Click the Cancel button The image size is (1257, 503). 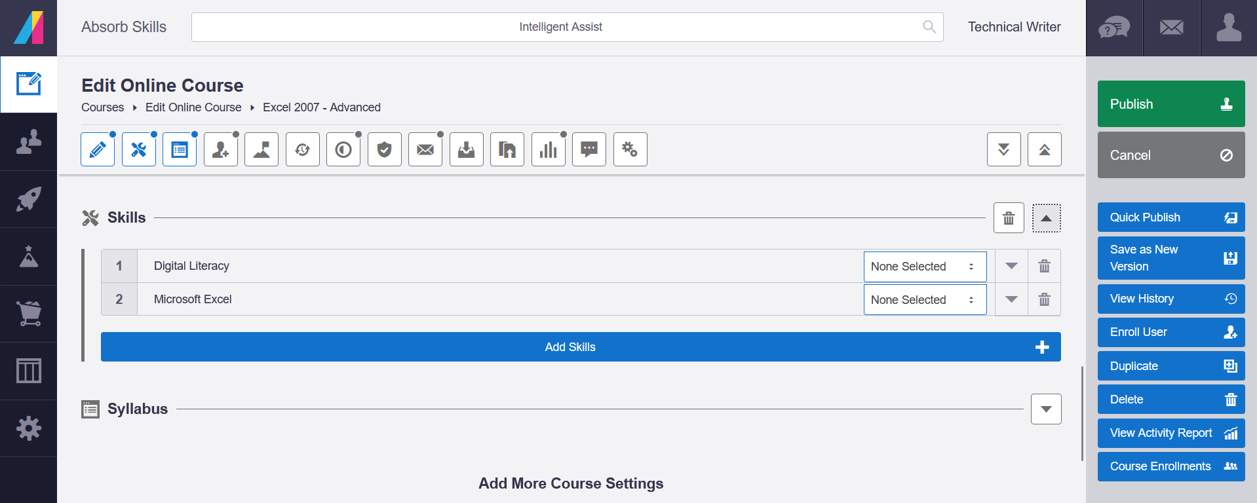tap(1171, 155)
